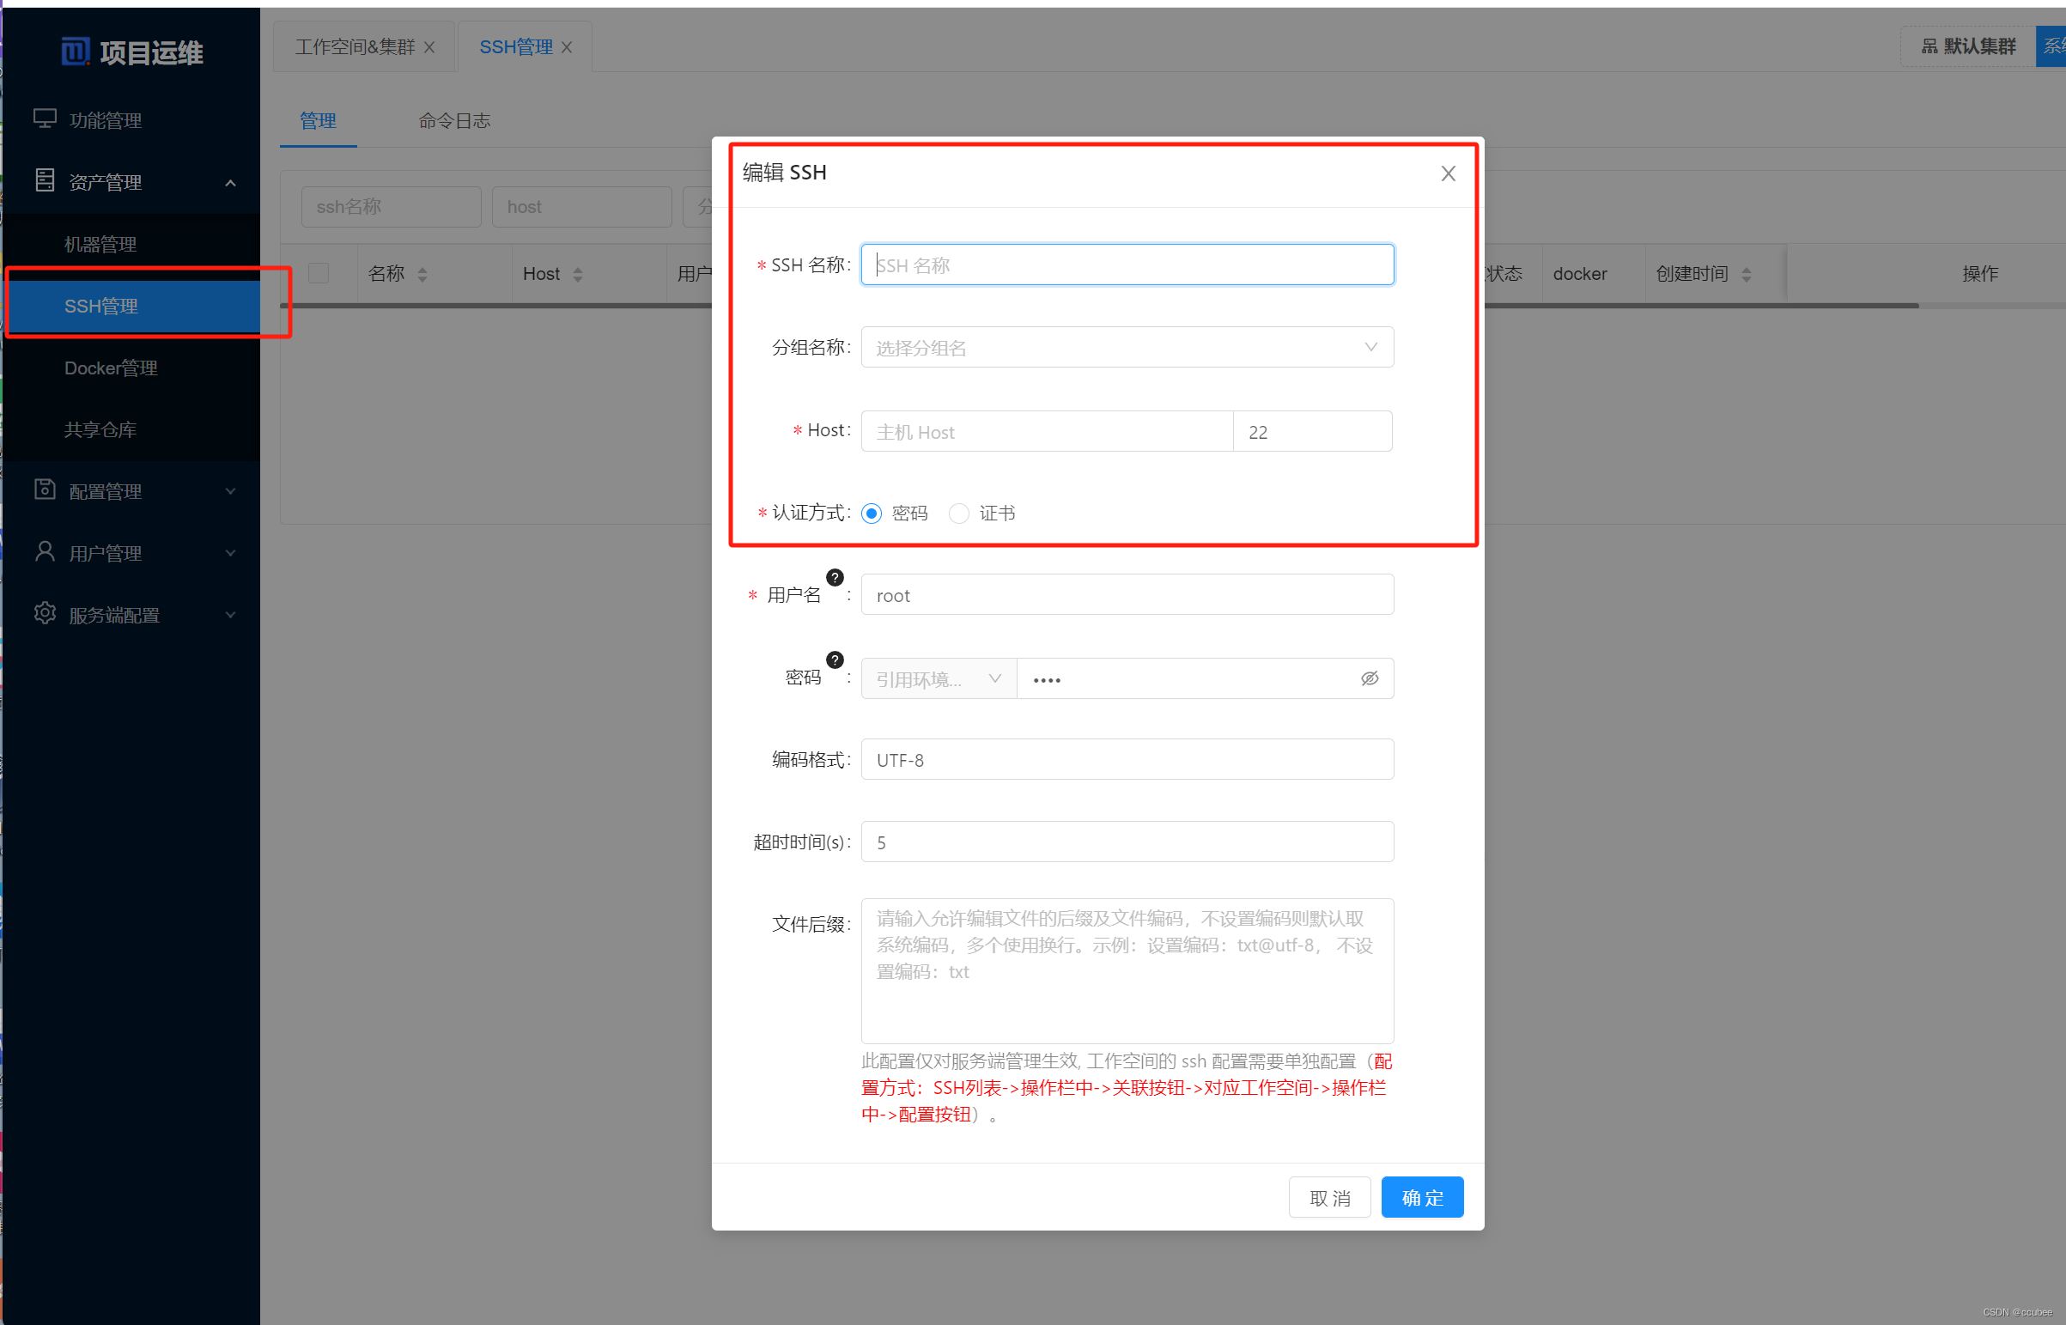Click the docker column header
The width and height of the screenshot is (2066, 1325).
point(1580,274)
